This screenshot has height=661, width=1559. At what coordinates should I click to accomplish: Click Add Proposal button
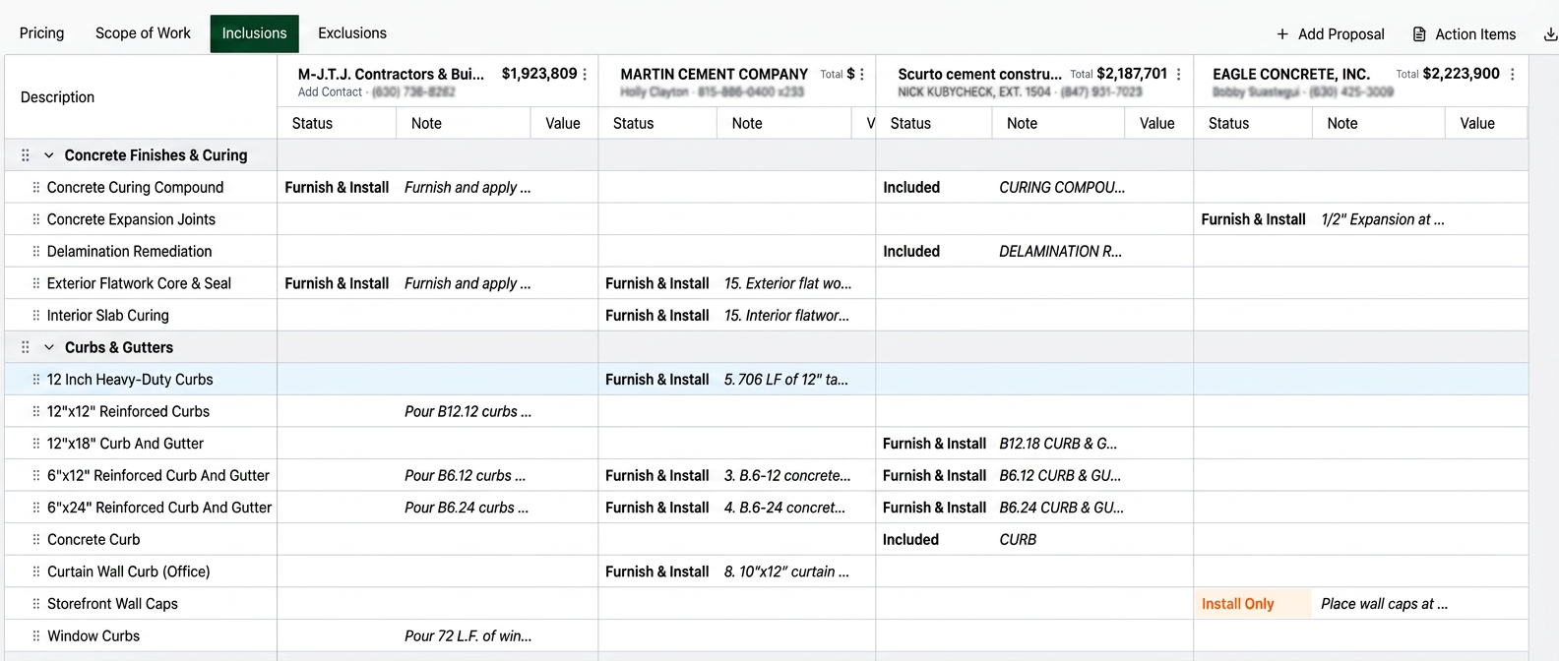coord(1330,34)
